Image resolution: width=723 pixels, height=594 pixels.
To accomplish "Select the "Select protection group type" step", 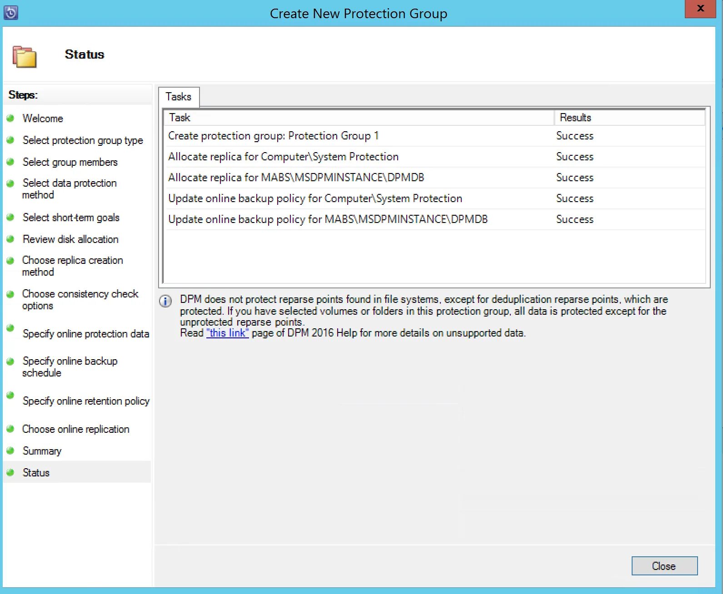I will [83, 140].
